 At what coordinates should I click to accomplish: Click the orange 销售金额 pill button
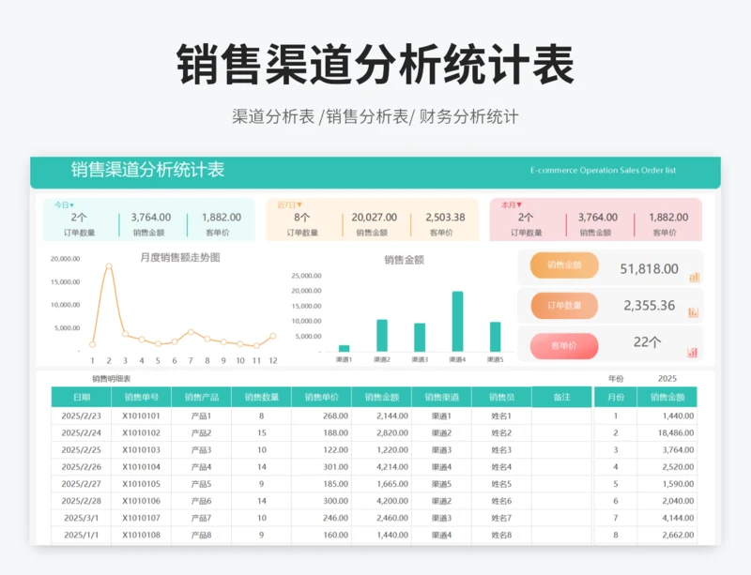564,265
